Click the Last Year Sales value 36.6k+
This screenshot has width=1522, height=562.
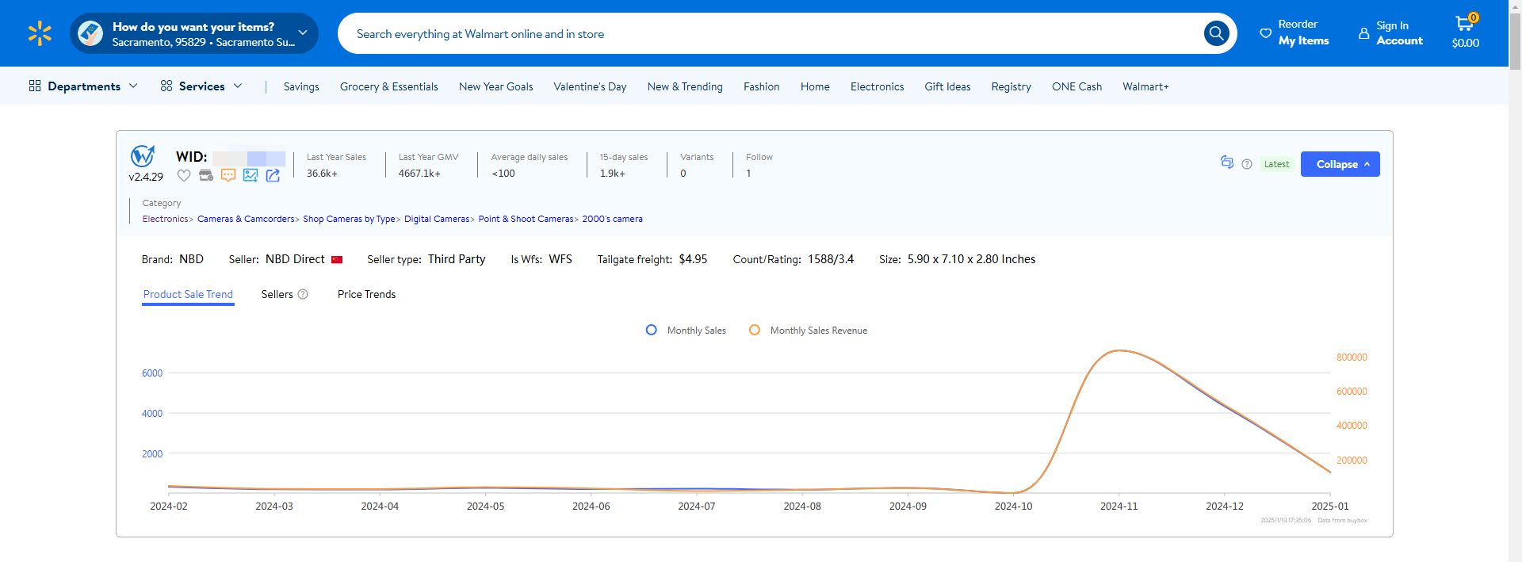pyautogui.click(x=322, y=174)
